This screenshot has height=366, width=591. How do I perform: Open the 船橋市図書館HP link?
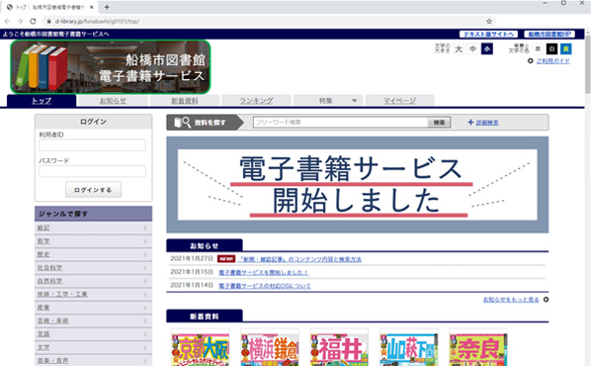pos(549,34)
